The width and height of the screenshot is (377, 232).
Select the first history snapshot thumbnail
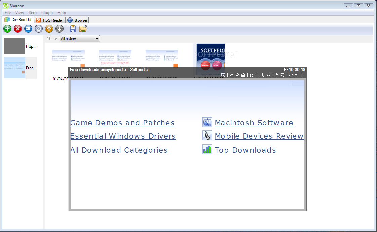tap(69, 59)
